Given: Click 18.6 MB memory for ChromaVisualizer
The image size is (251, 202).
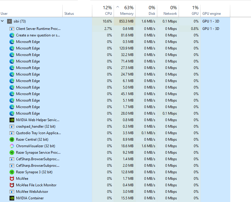Looking at the screenshot, I should pos(127,146).
